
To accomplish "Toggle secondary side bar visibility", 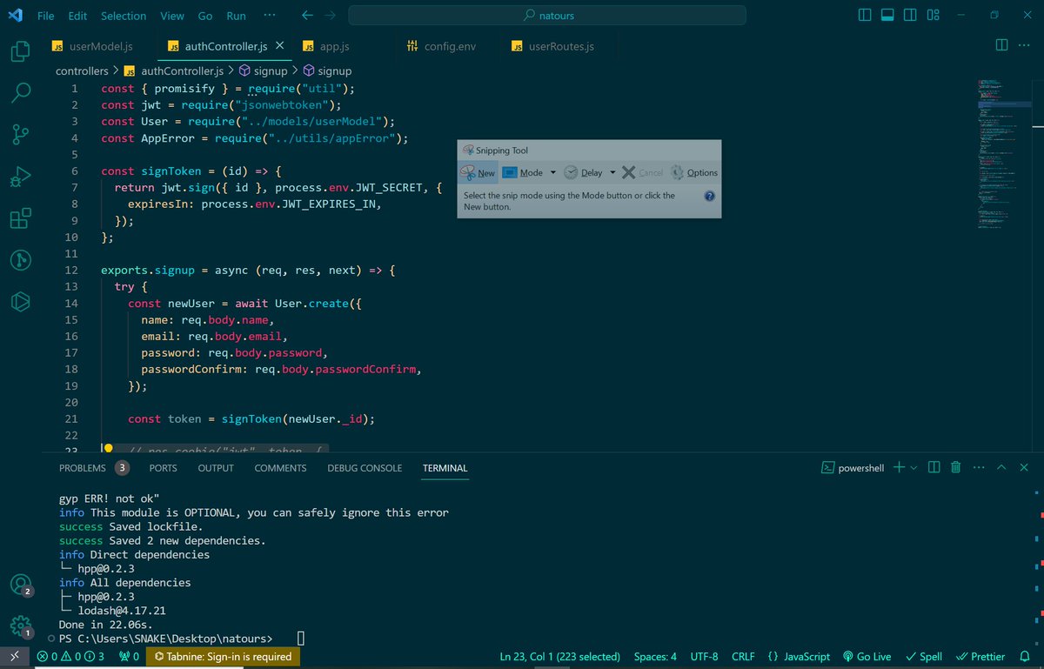I will [x=910, y=16].
